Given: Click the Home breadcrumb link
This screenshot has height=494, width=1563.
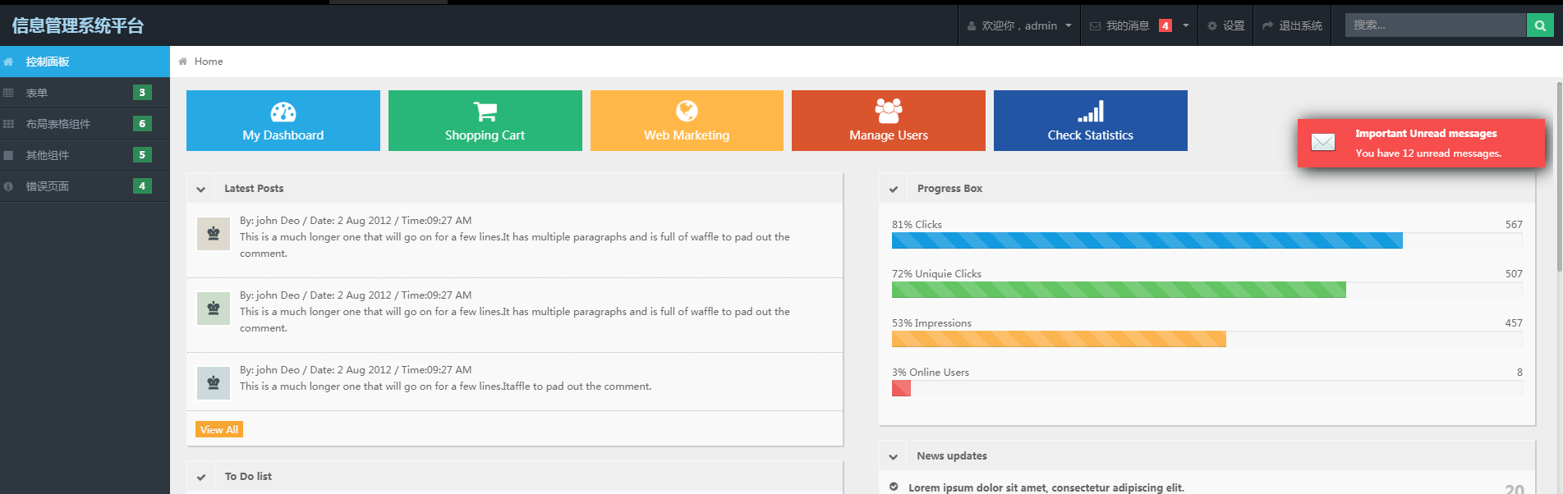Looking at the screenshot, I should pos(209,62).
